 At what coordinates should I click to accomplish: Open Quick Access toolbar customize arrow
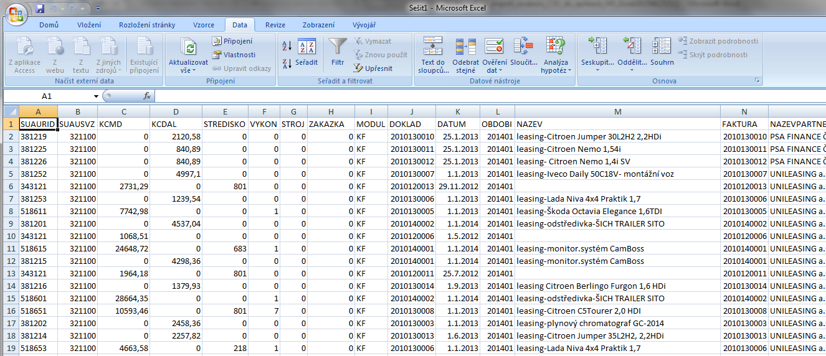(98, 9)
